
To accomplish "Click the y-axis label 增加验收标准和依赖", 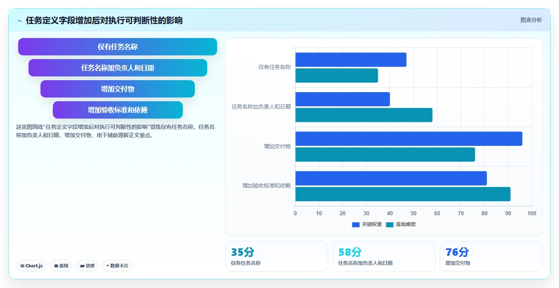I will point(267,186).
